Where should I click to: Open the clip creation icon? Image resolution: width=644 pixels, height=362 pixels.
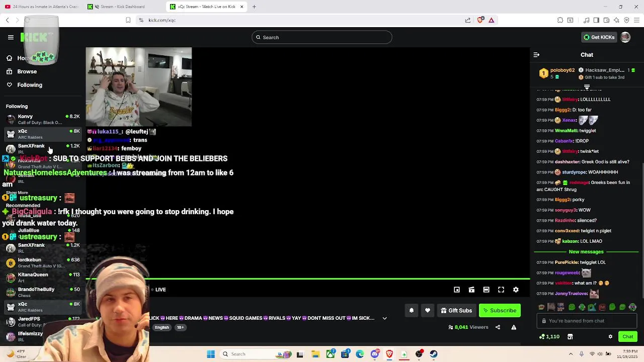click(471, 290)
